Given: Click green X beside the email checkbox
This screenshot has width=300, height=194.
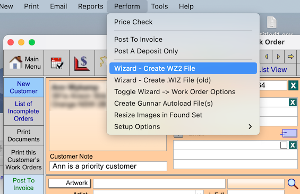Looking at the screenshot, I should 293,145.
